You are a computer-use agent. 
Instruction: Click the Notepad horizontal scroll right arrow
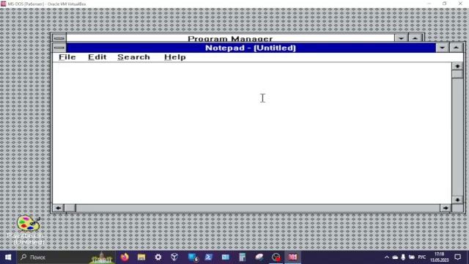click(x=446, y=208)
